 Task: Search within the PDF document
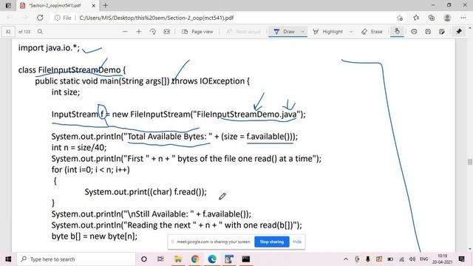click(x=40, y=31)
